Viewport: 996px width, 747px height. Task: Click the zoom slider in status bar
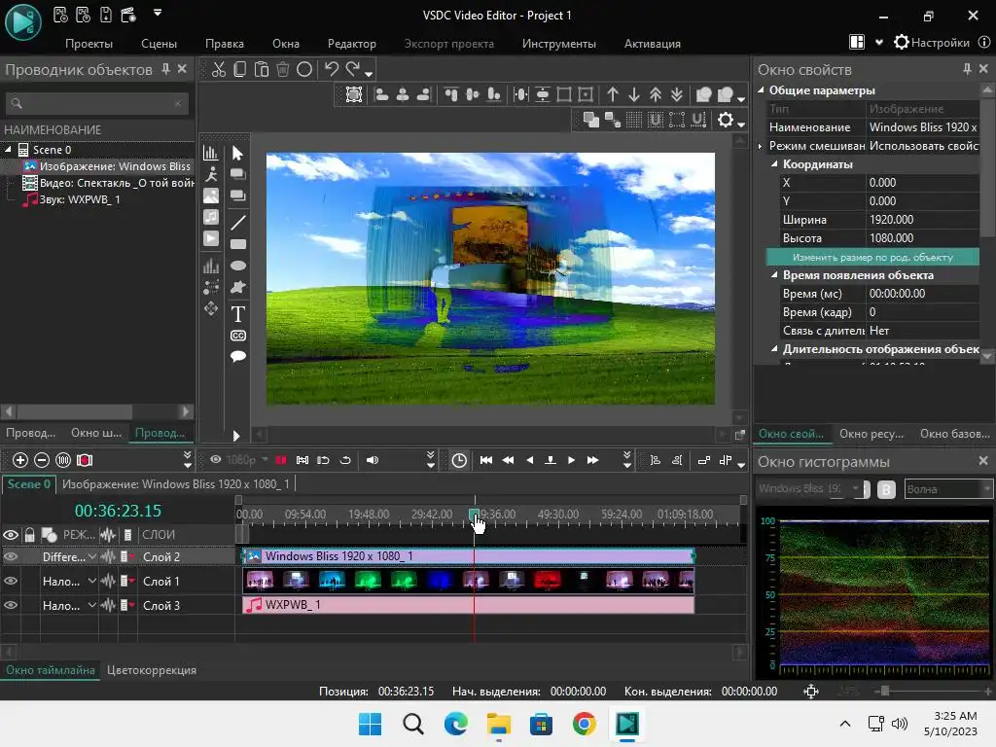pyautogui.click(x=885, y=692)
